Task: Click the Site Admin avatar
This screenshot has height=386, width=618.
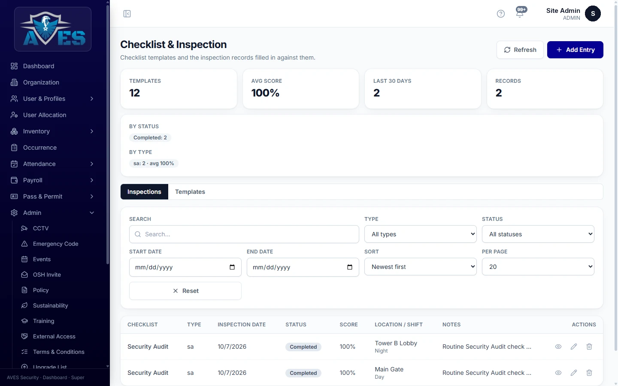Action: 593,14
